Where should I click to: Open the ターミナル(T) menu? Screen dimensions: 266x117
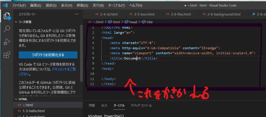[x=116, y=5]
